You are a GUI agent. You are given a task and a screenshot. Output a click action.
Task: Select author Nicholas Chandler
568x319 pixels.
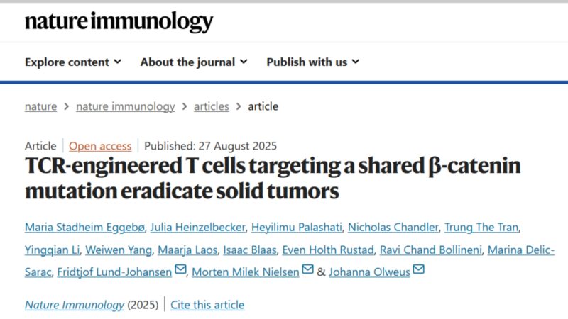pyautogui.click(x=393, y=227)
